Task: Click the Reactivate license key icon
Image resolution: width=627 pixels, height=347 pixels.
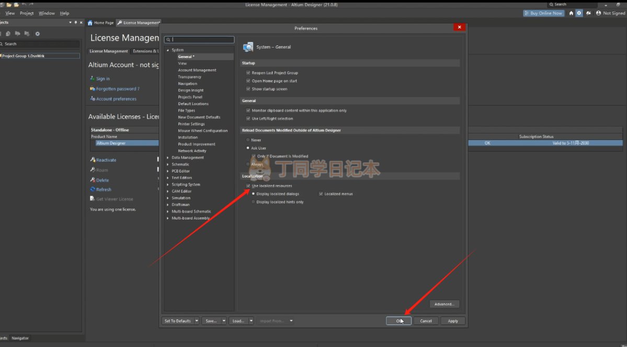Action: 93,160
